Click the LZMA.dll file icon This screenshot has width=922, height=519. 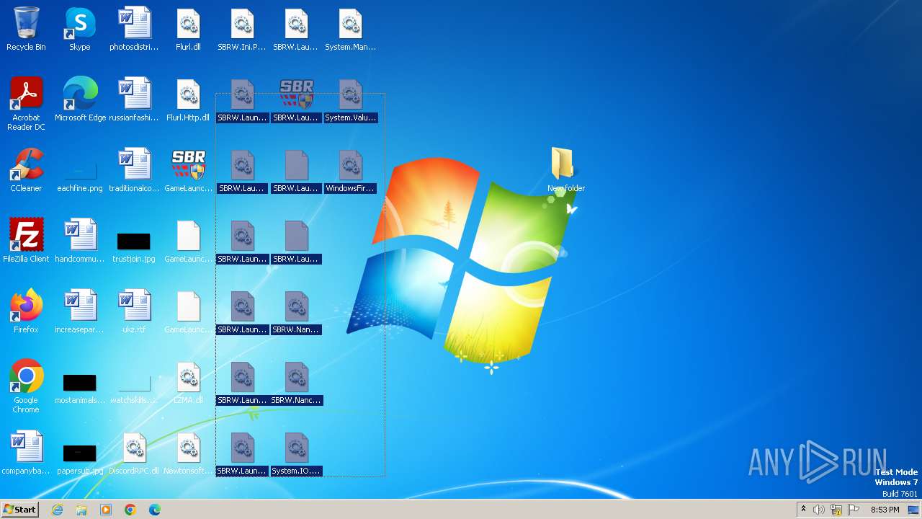[188, 383]
